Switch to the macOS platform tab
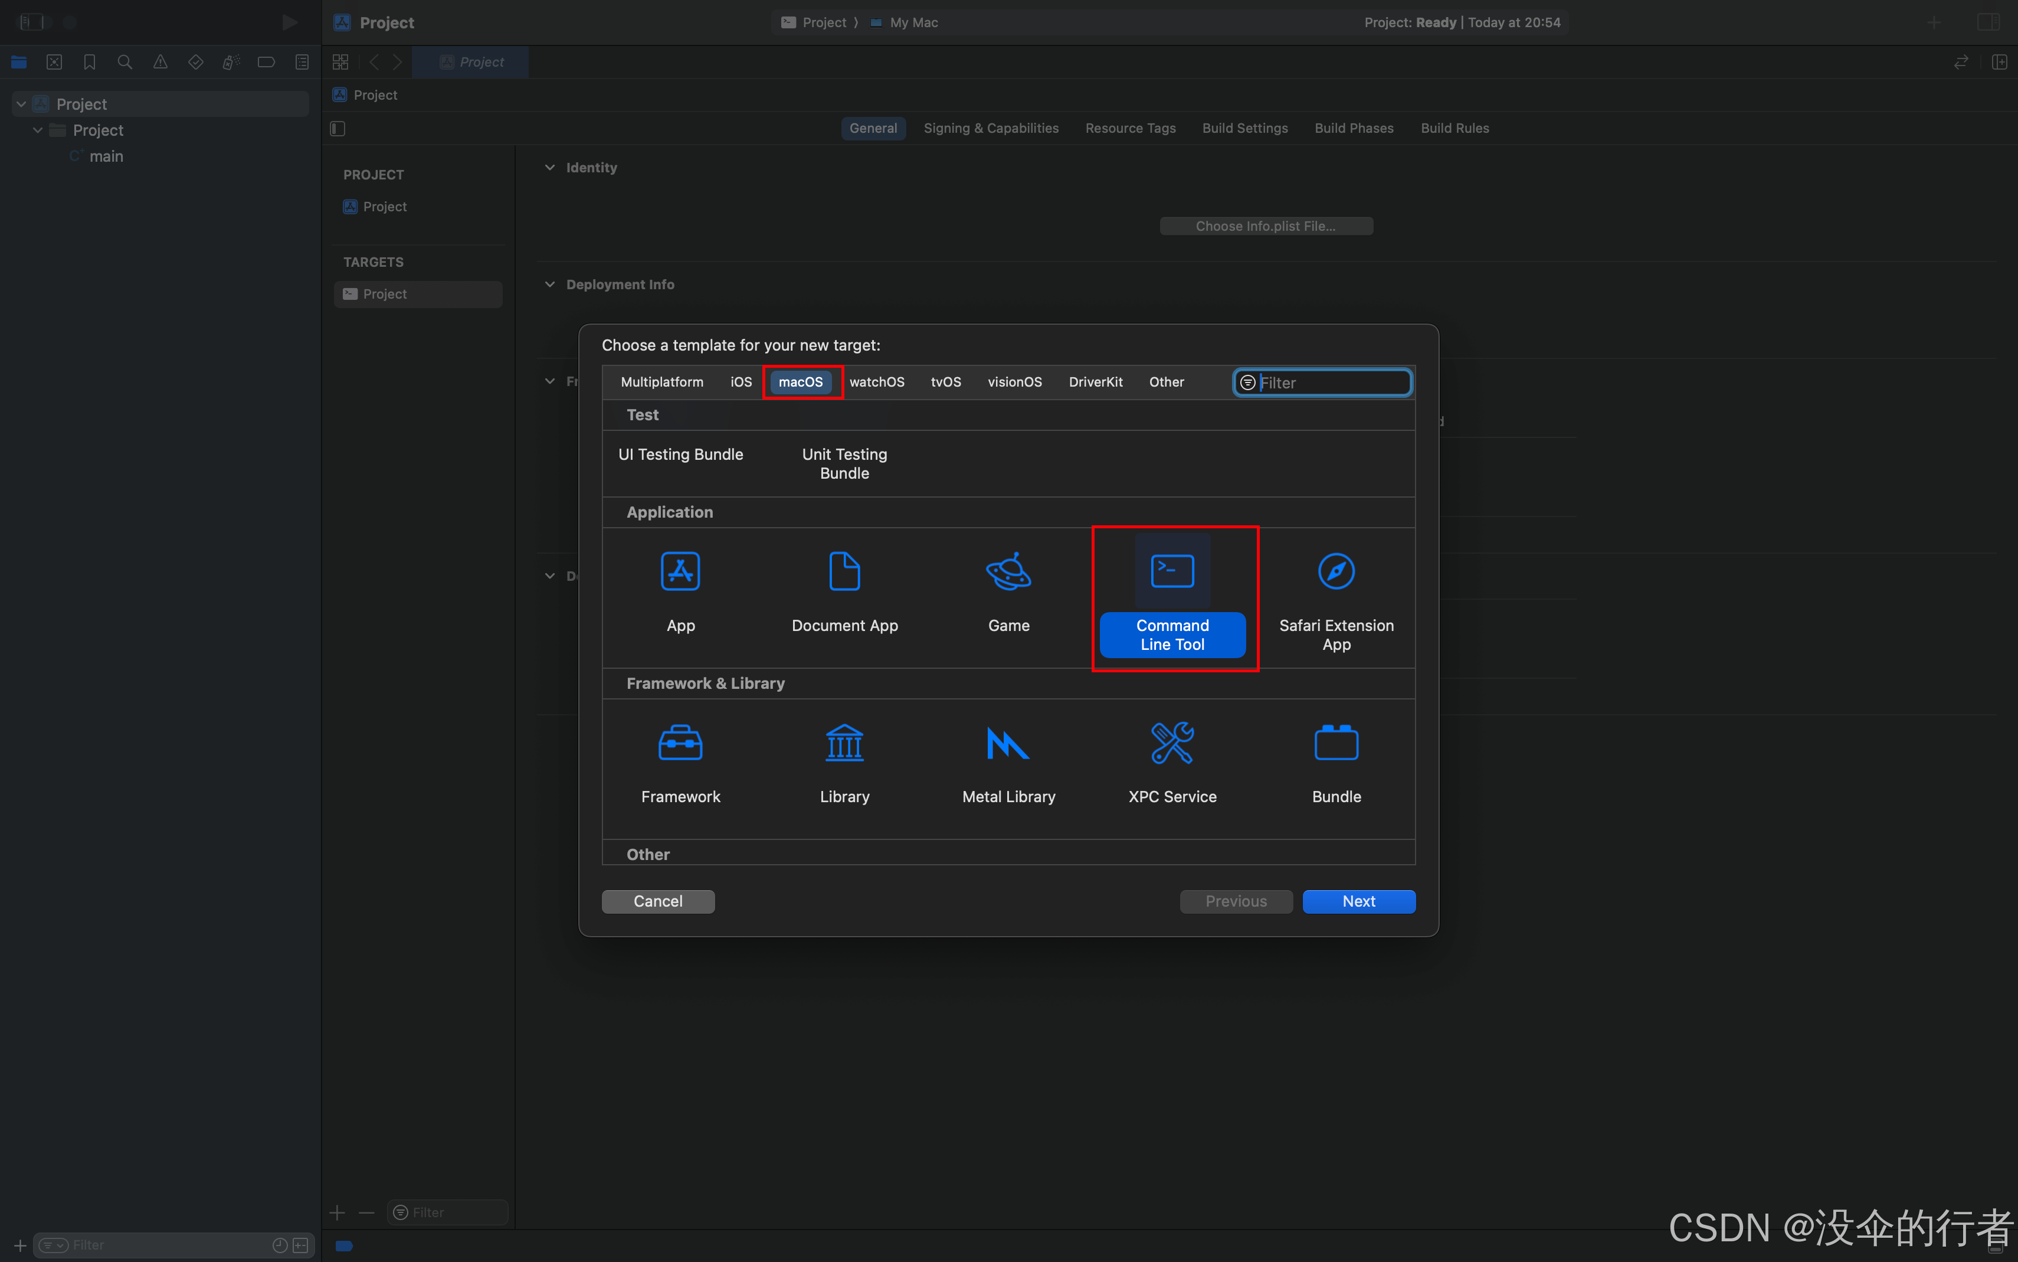The image size is (2018, 1262). point(801,381)
